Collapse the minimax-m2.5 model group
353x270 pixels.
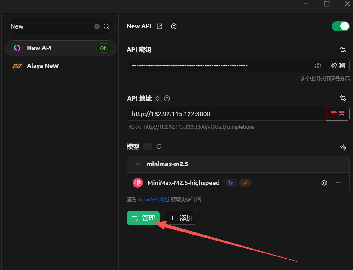138,164
